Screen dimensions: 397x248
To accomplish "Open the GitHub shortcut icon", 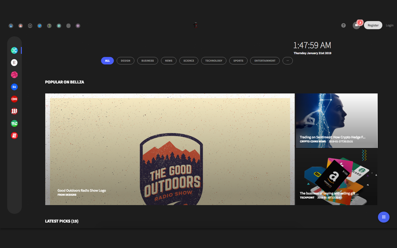I will [30, 26].
